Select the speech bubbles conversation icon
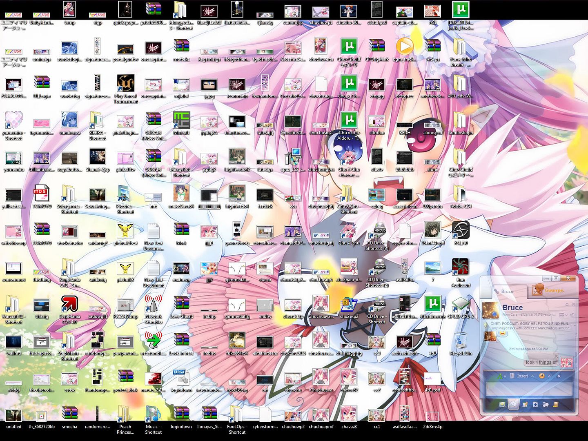The width and height of the screenshot is (588, 441). [514, 404]
